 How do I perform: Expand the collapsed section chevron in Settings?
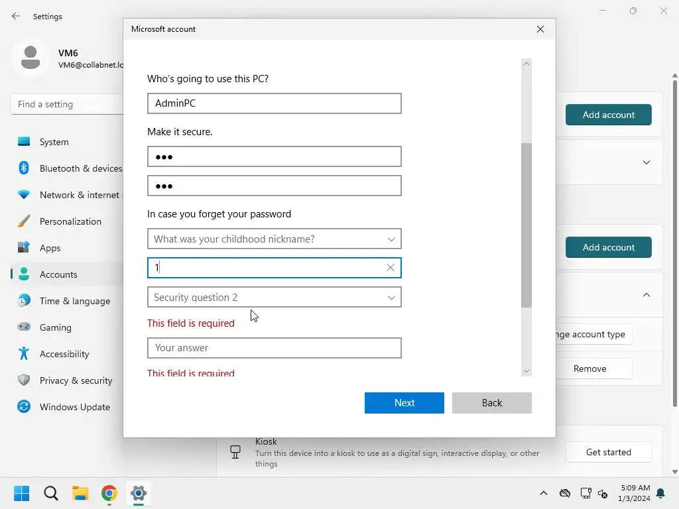point(646,162)
